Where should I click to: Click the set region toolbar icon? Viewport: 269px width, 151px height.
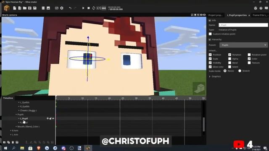99,8
